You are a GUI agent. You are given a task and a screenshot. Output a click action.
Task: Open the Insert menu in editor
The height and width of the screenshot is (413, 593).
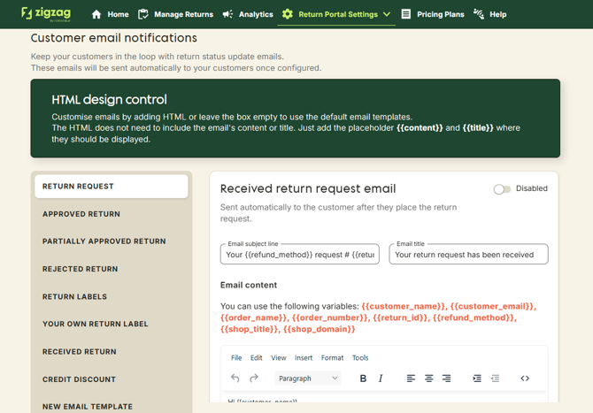304,358
